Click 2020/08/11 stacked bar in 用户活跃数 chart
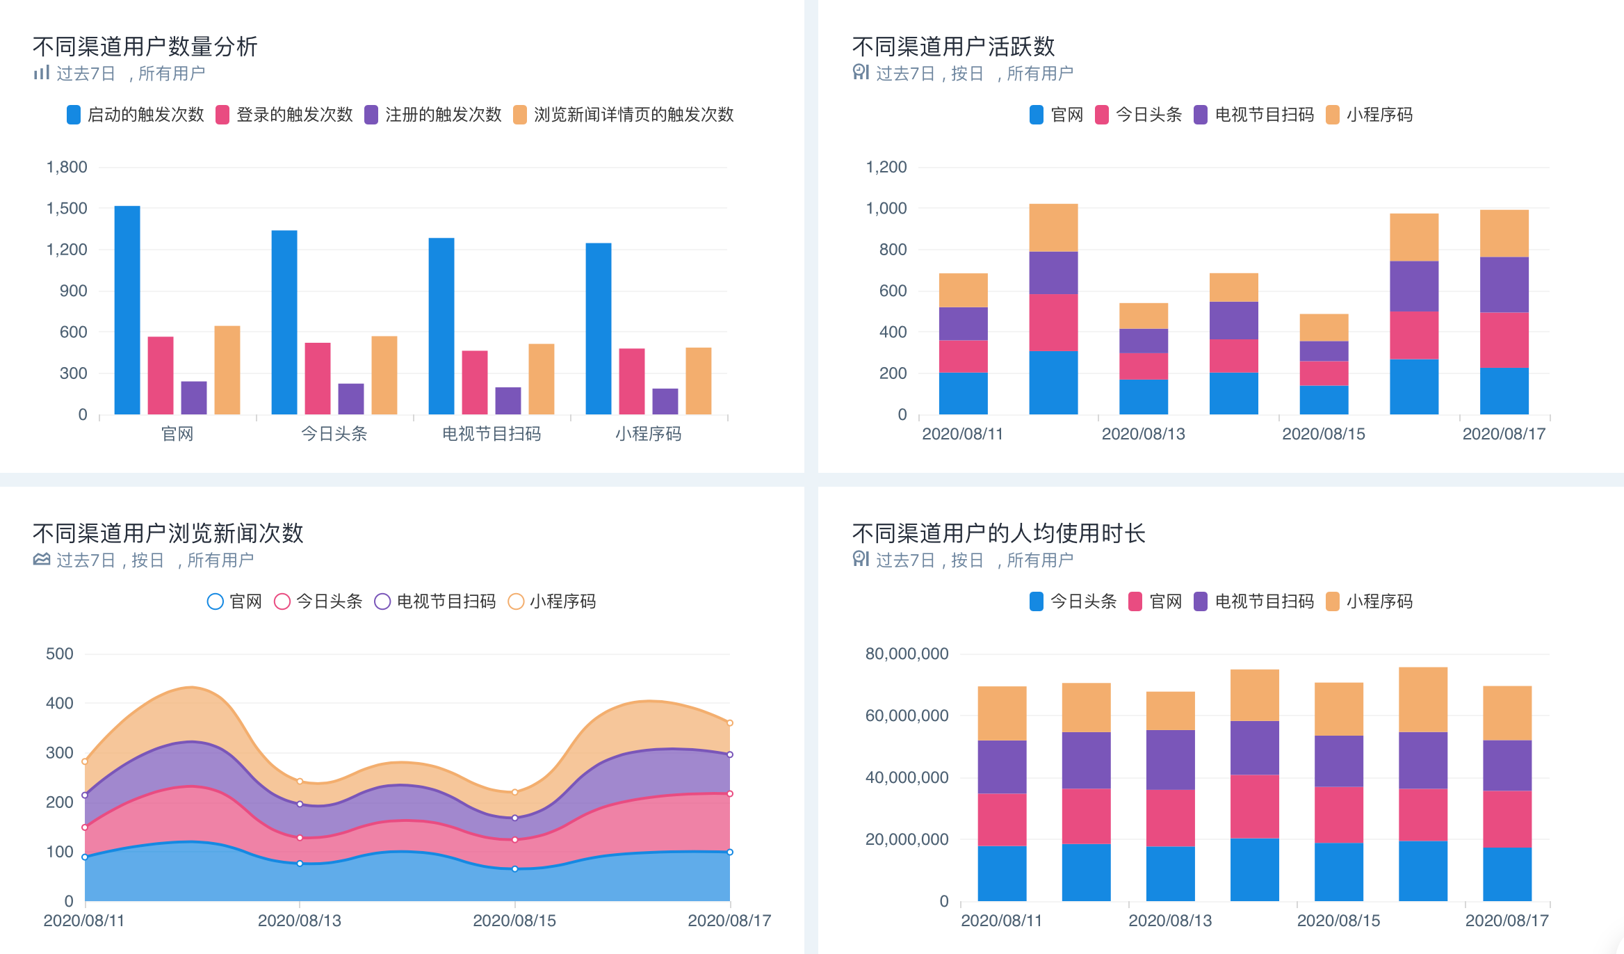The image size is (1624, 954). 964,343
